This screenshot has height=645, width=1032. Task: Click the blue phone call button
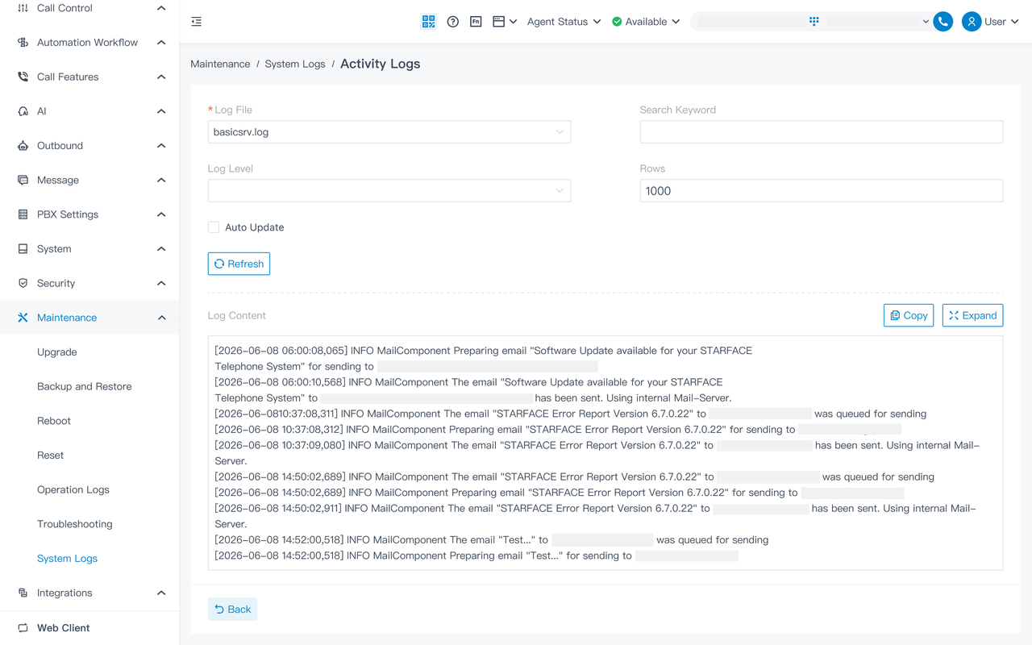[x=943, y=22]
